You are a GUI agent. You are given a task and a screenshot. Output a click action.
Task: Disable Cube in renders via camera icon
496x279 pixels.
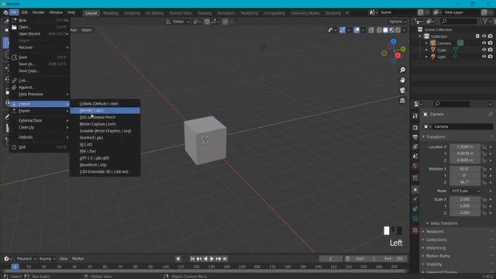491,50
